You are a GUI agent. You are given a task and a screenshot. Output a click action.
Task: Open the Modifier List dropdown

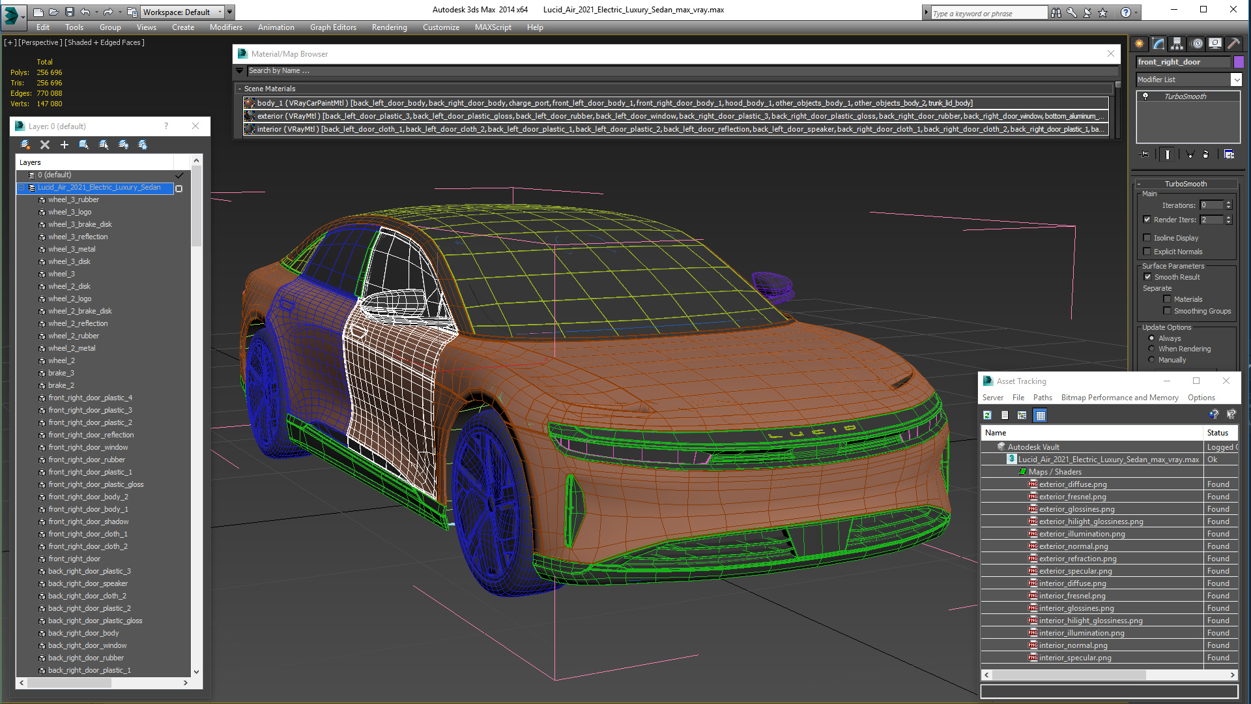[1189, 80]
